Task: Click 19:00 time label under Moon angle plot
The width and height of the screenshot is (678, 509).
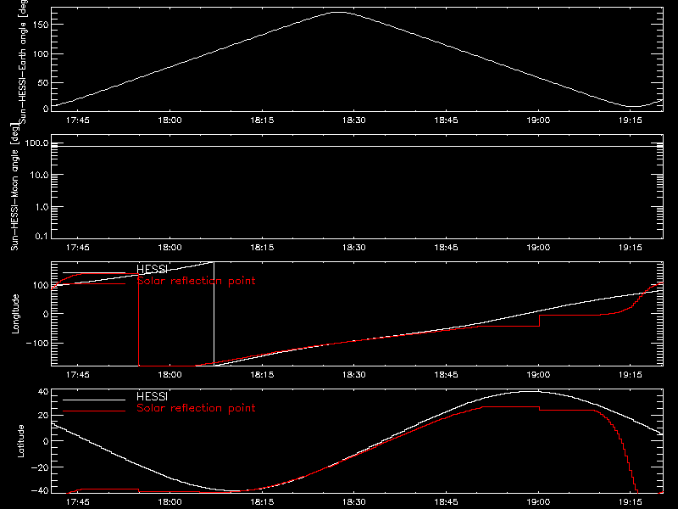Action: tap(538, 247)
